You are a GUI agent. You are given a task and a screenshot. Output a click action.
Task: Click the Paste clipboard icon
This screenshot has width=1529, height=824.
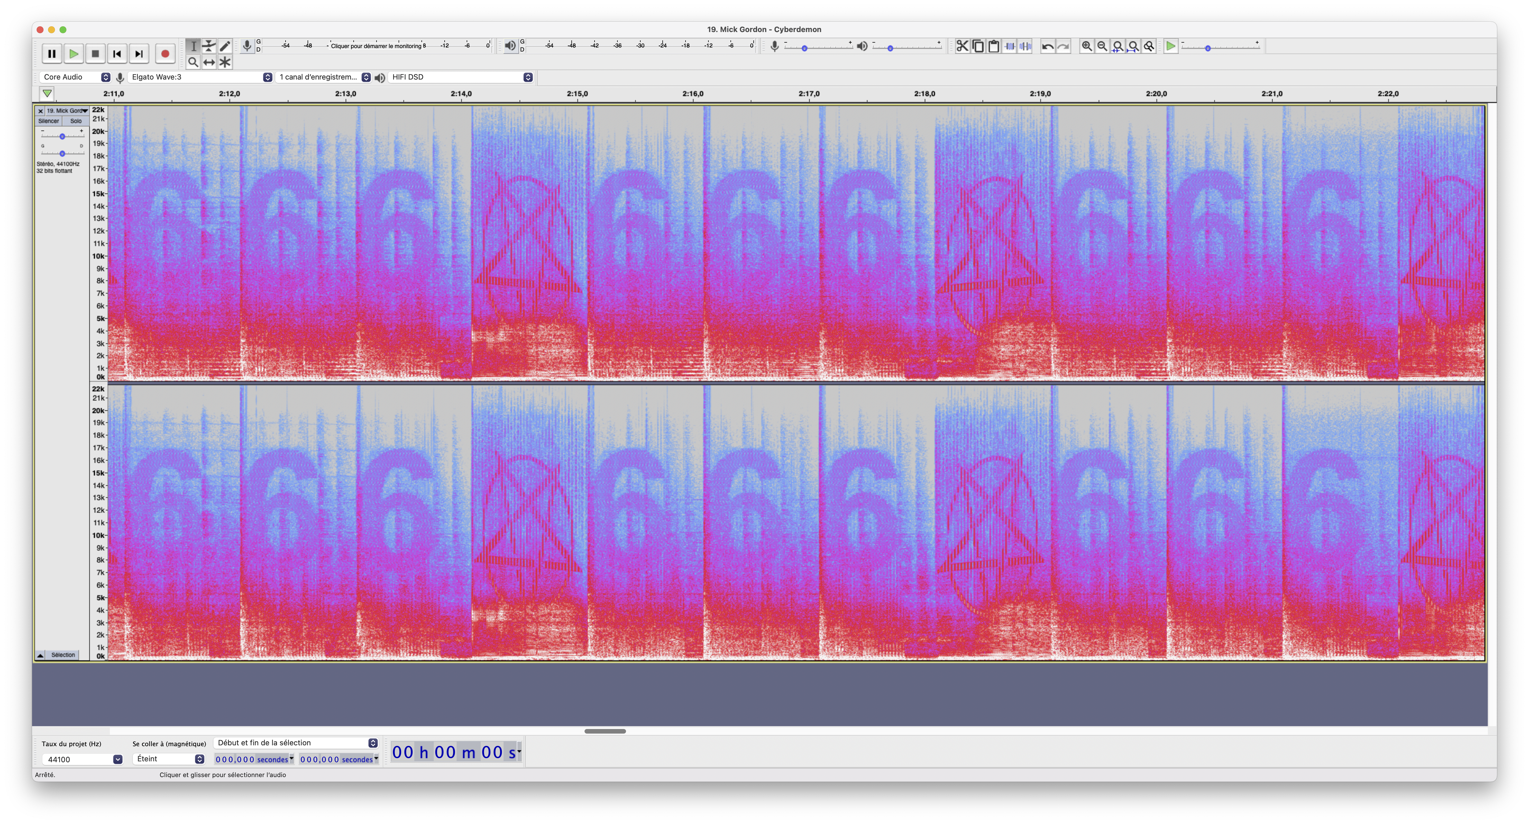point(994,46)
